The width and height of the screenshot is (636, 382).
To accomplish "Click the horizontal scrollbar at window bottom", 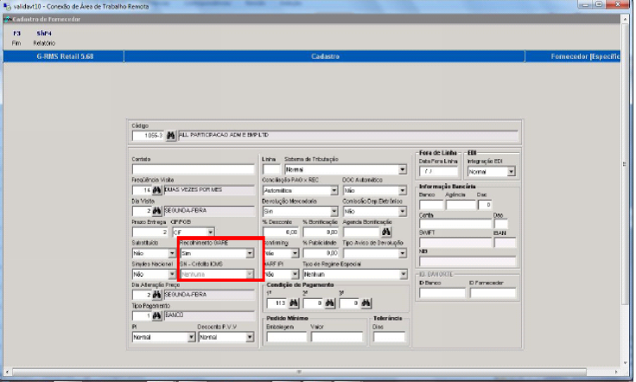I will tap(299, 372).
